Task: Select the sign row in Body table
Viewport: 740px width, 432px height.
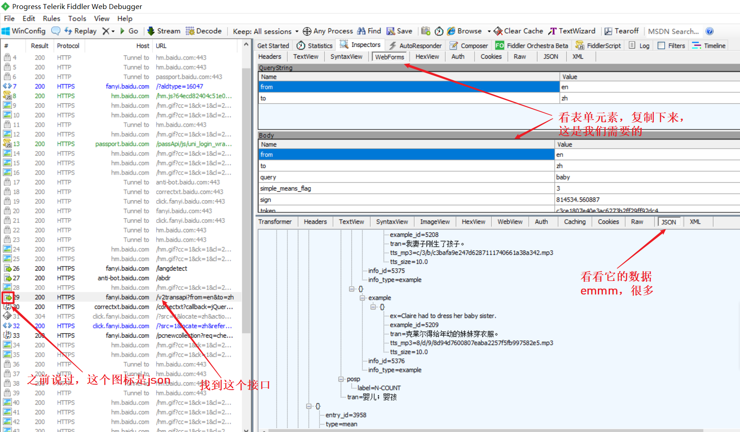Action: click(x=499, y=200)
